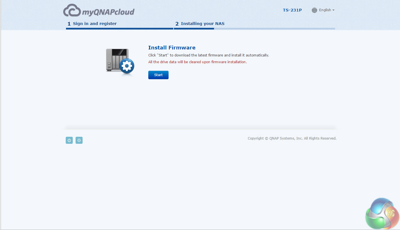Click the Start button to install firmware
Screen dimensions: 400x230
click(x=158, y=75)
